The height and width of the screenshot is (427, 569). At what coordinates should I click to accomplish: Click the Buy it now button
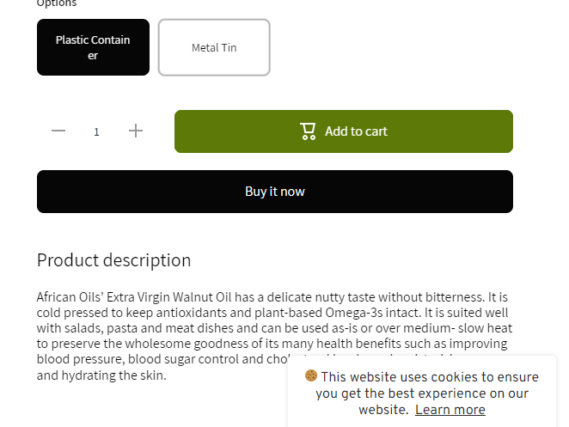275,192
